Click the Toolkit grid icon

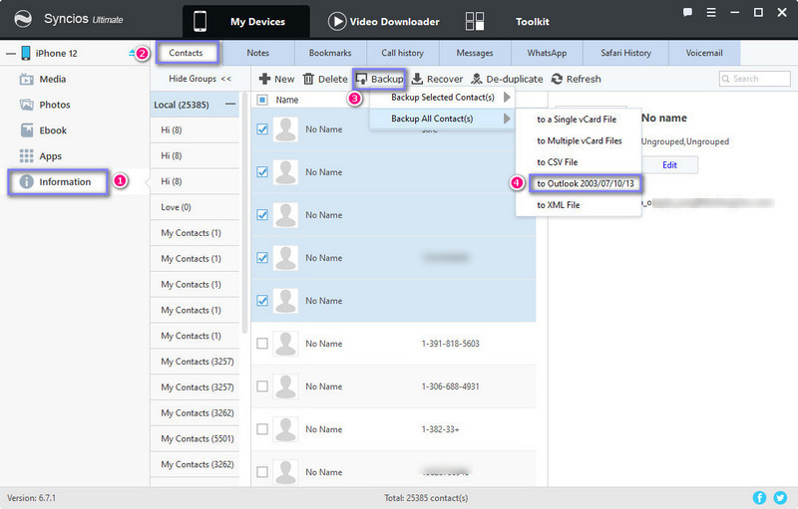point(475,21)
